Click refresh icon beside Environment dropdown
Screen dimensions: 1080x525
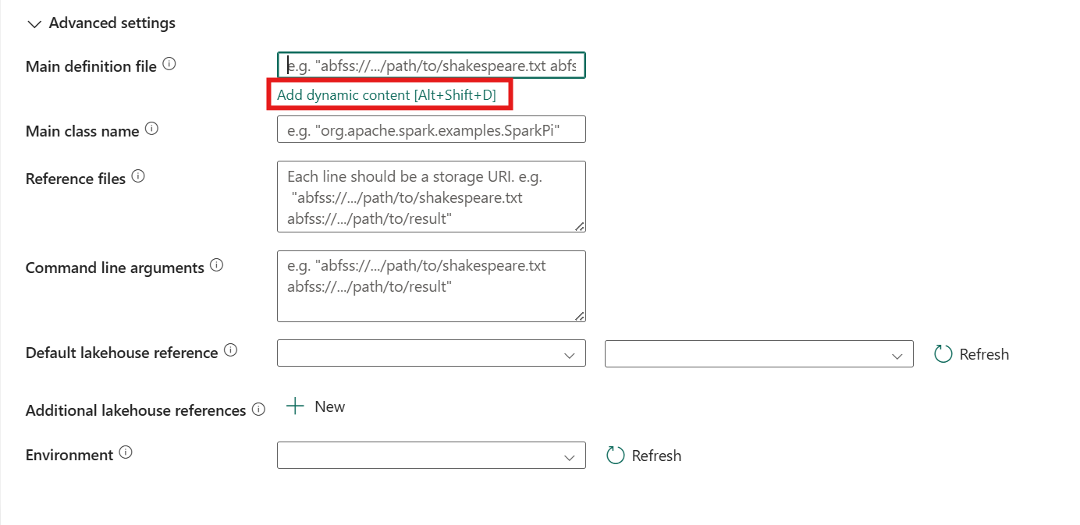point(616,456)
